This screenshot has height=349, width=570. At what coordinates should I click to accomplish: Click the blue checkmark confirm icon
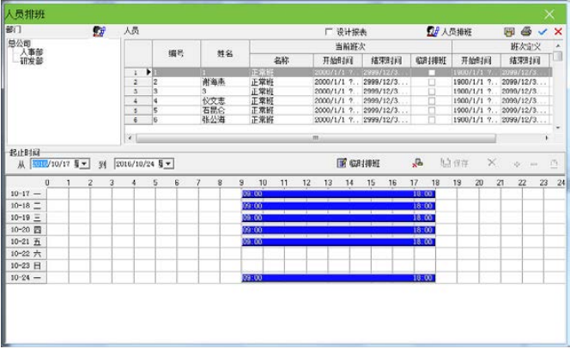click(543, 31)
